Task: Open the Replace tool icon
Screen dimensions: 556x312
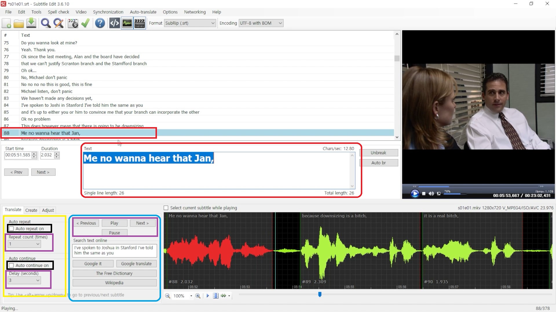Action: point(58,23)
